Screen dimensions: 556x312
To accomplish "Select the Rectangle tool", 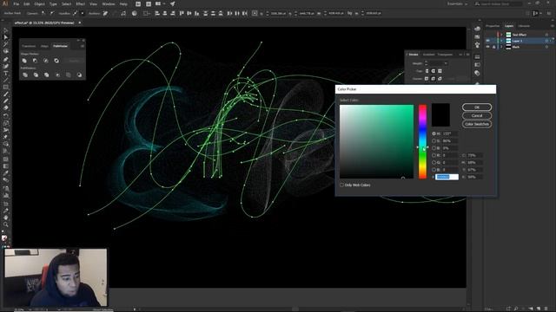I will (x=6, y=87).
